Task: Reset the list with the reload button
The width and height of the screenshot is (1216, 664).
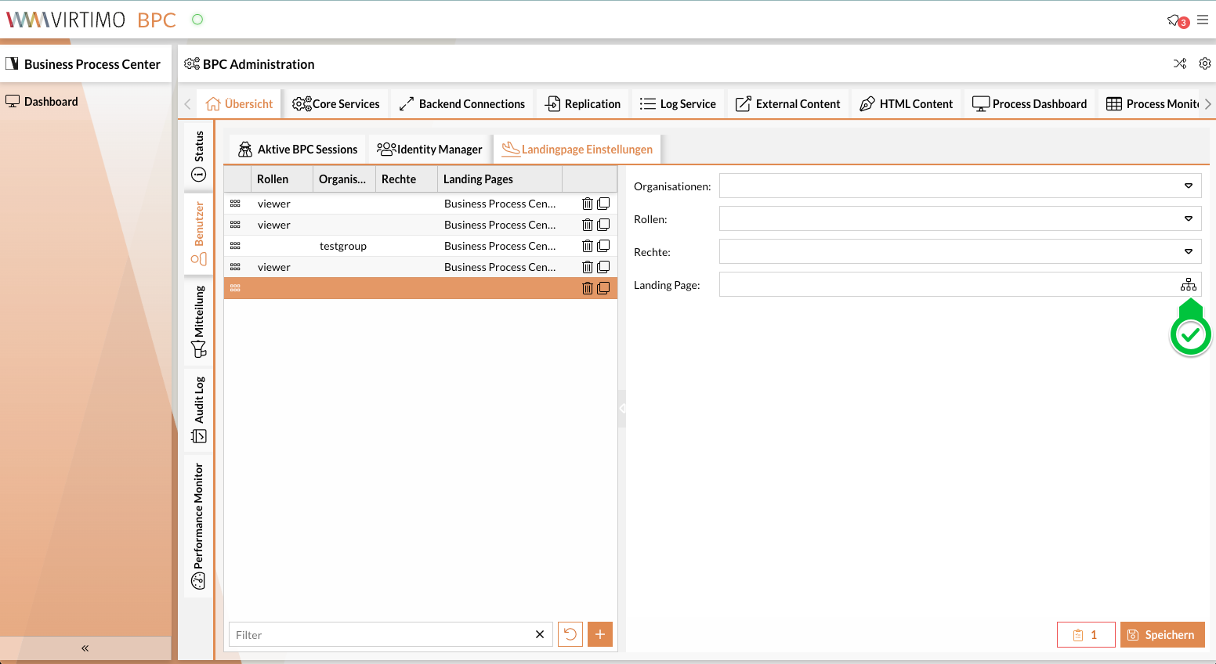Action: (x=570, y=634)
